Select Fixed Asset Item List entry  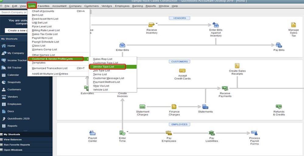58,19
